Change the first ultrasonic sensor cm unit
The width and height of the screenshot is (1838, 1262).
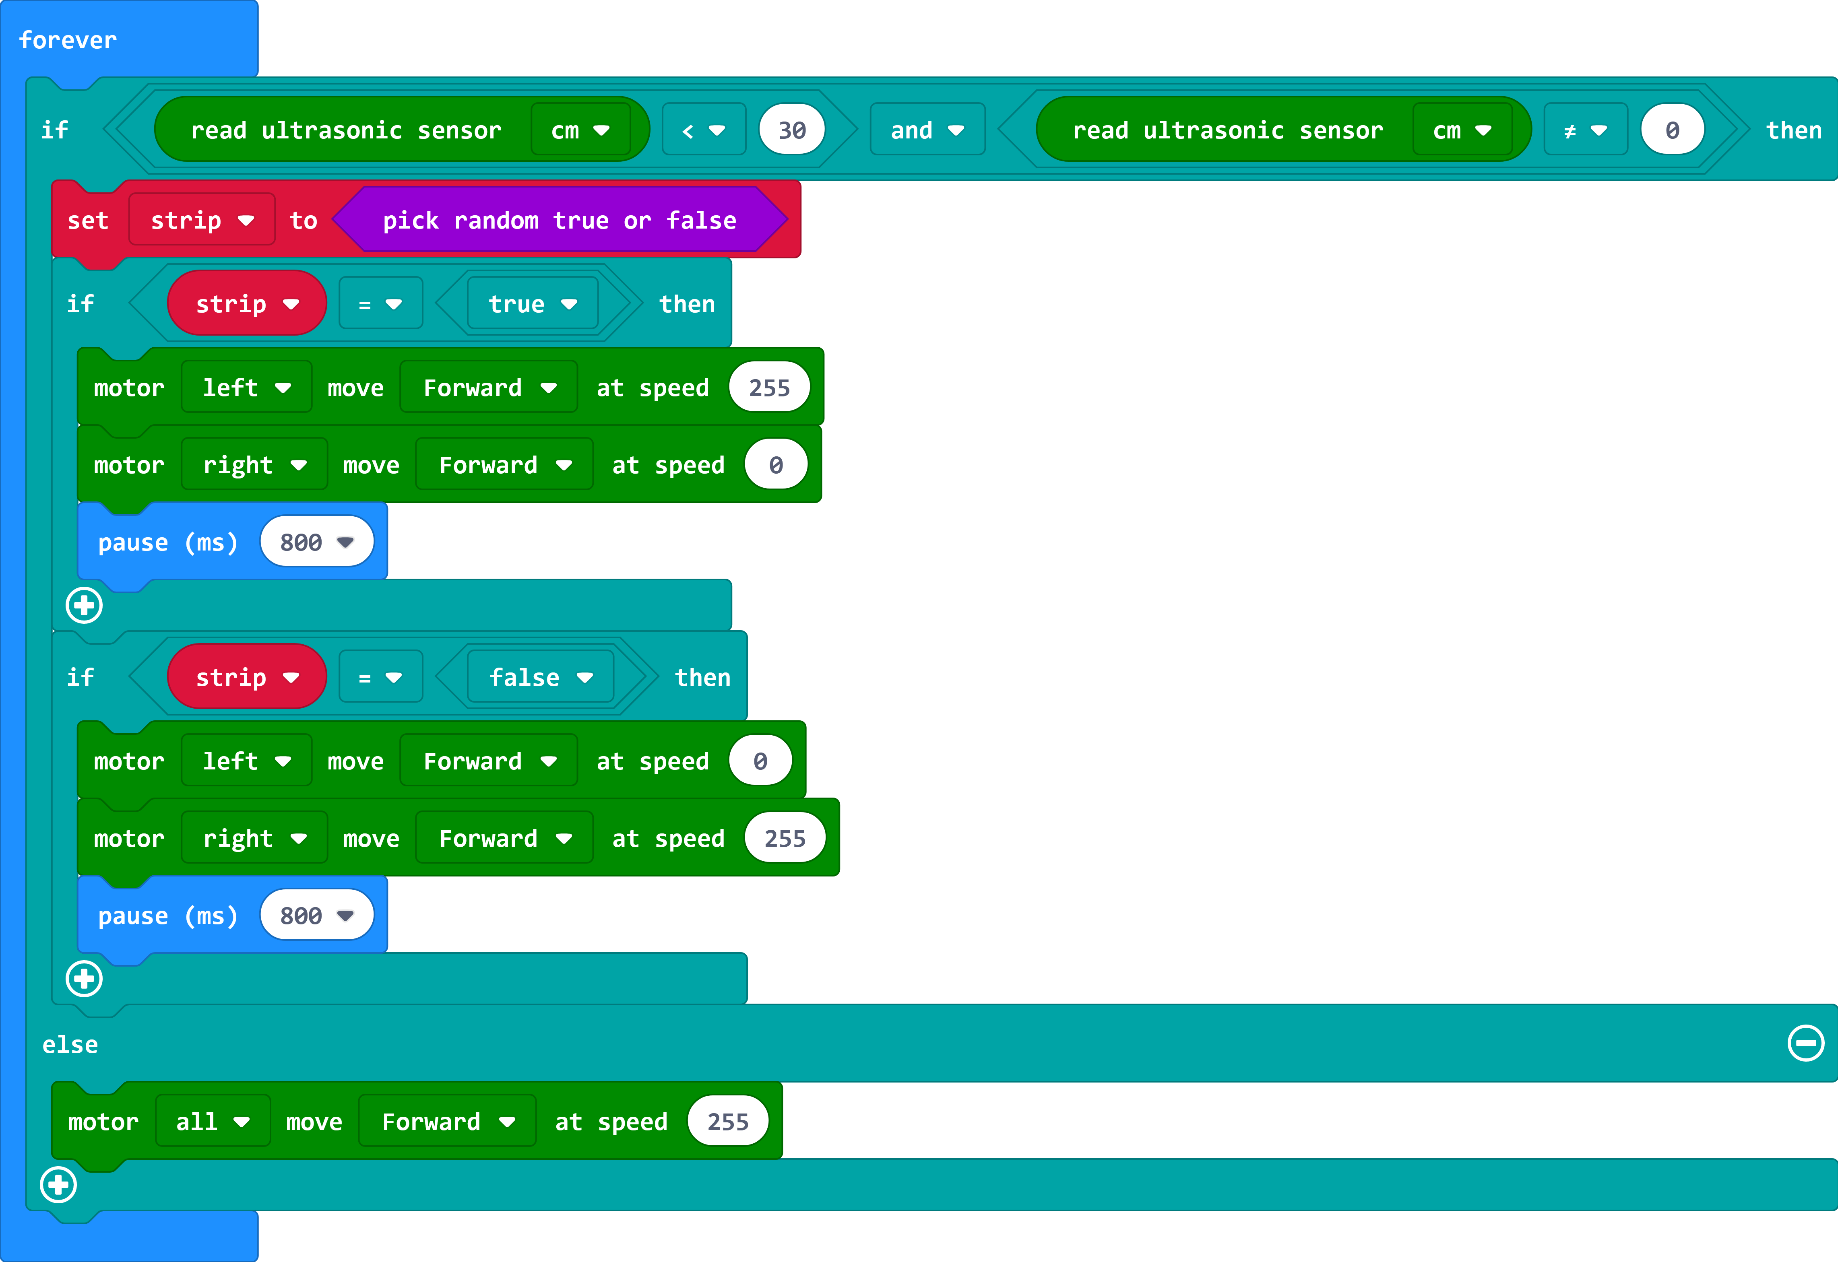(580, 130)
